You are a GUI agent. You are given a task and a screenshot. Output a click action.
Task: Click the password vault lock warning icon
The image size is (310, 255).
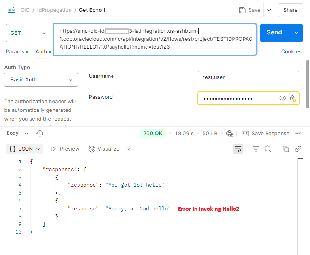[293, 98]
